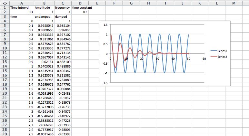This screenshot has height=136, width=249.
Task: Click Series1 legend entry in chart
Action: [x=219, y=51]
